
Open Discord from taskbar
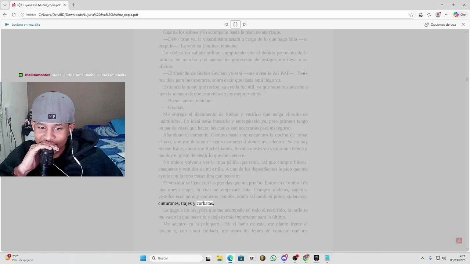tap(284, 258)
